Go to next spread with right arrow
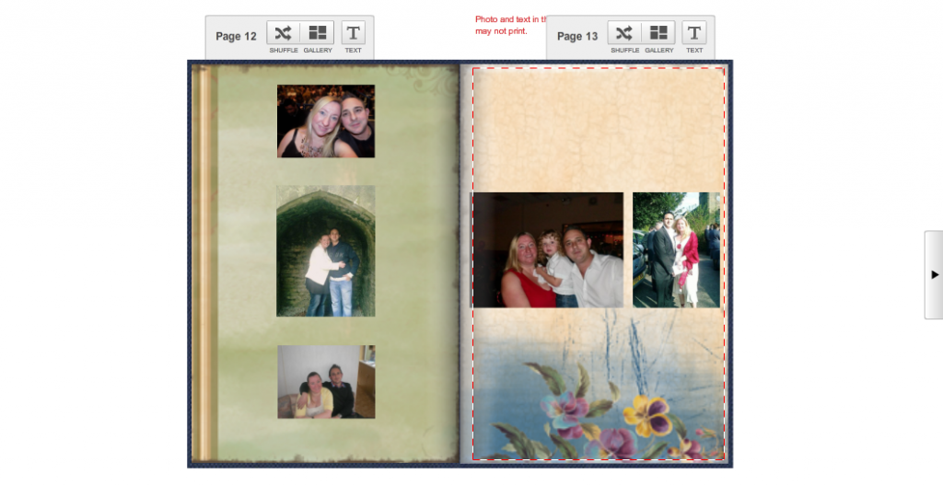 coord(934,274)
